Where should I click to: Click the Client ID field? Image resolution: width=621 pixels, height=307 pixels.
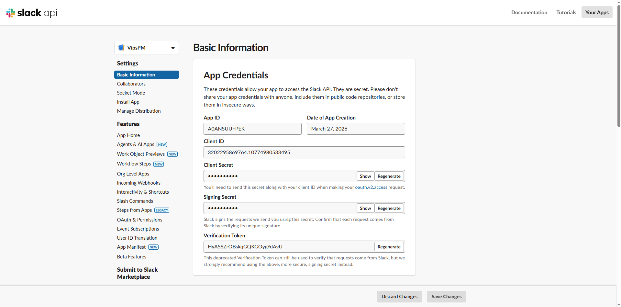pos(304,153)
